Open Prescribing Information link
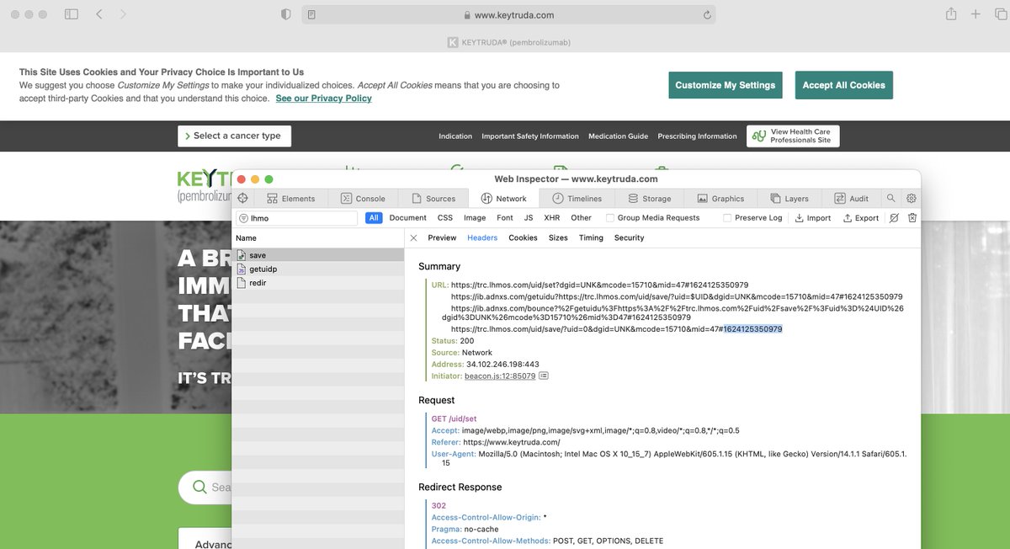This screenshot has width=1010, height=549. point(697,136)
